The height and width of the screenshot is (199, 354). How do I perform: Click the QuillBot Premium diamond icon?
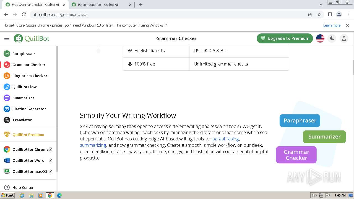coord(7,135)
